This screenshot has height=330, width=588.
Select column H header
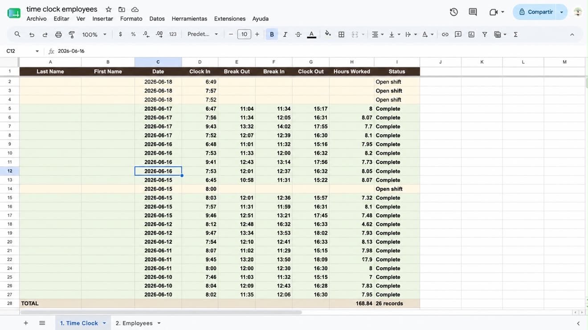pos(352,62)
